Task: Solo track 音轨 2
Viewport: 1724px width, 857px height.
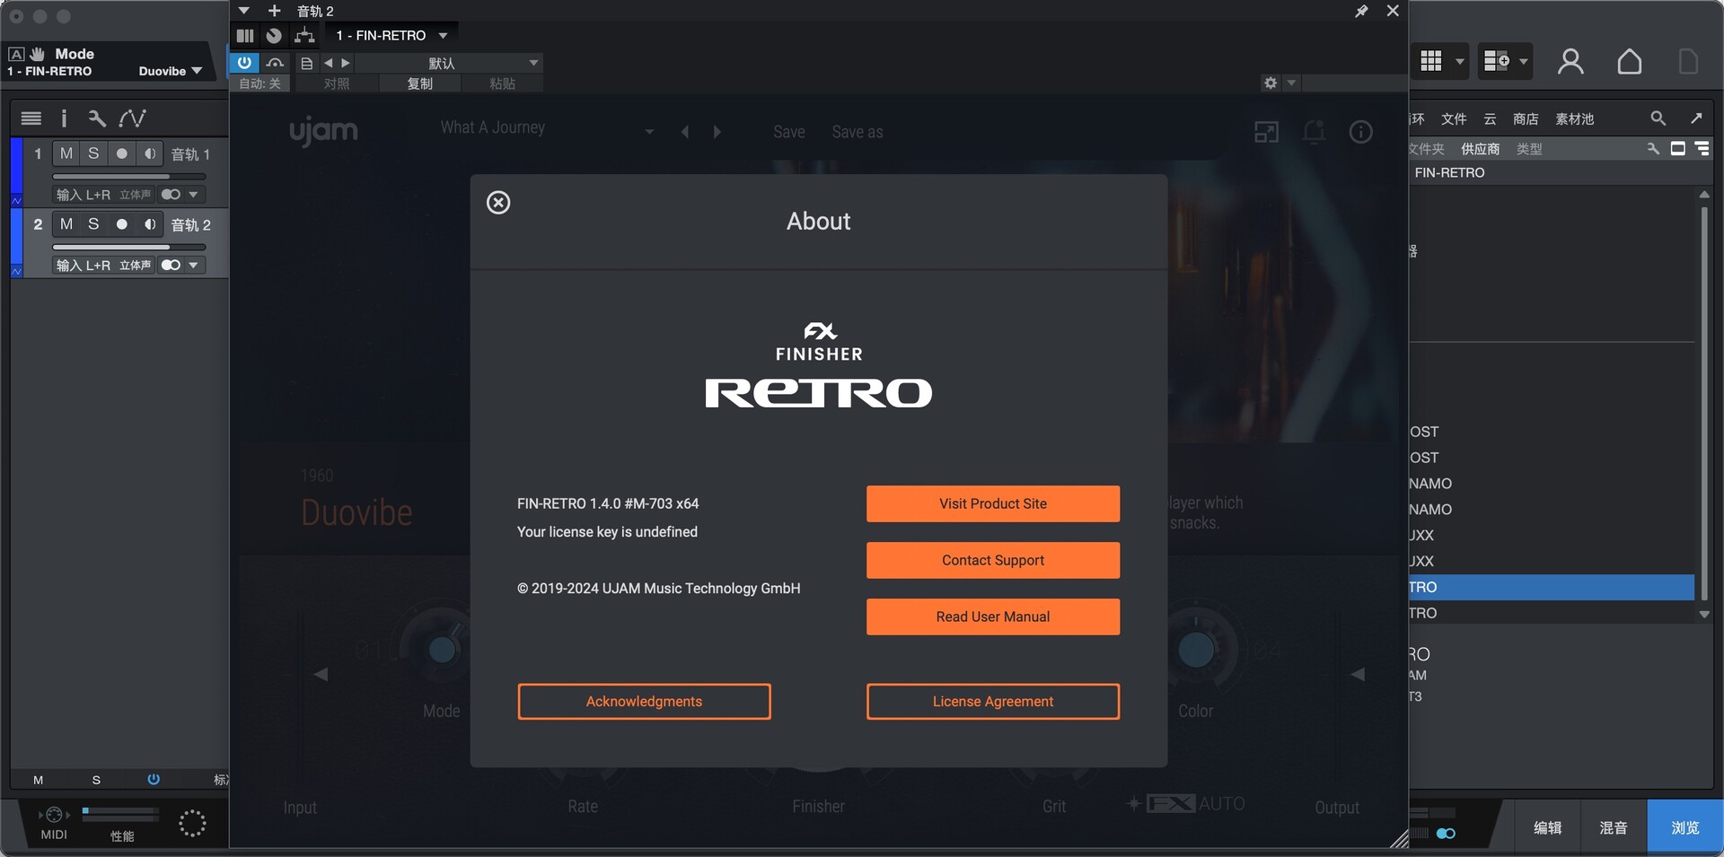Action: pyautogui.click(x=93, y=223)
